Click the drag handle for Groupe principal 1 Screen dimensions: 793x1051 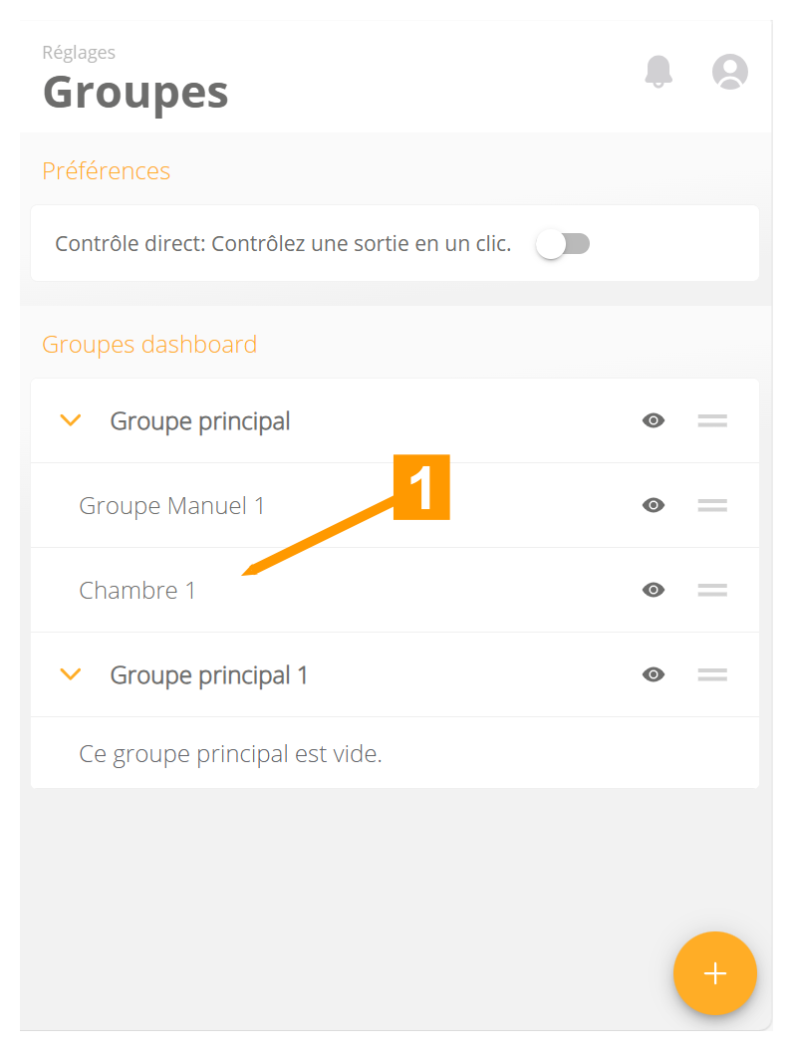pos(712,674)
